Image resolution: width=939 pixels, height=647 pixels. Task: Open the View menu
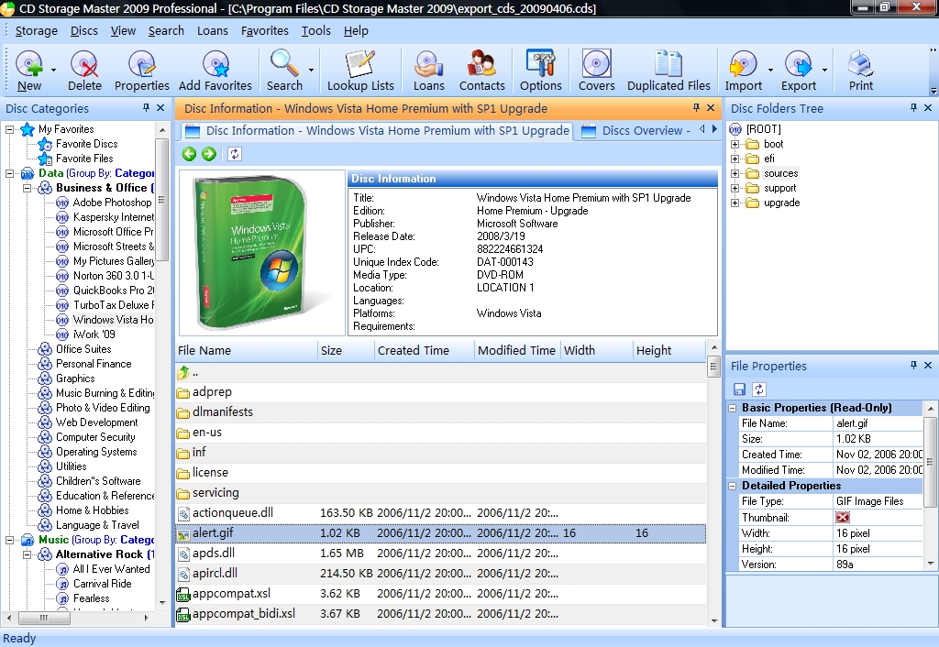(x=123, y=30)
